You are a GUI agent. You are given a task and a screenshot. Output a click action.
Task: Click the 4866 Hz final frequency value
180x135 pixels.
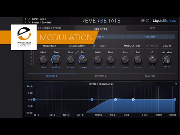click(x=56, y=67)
